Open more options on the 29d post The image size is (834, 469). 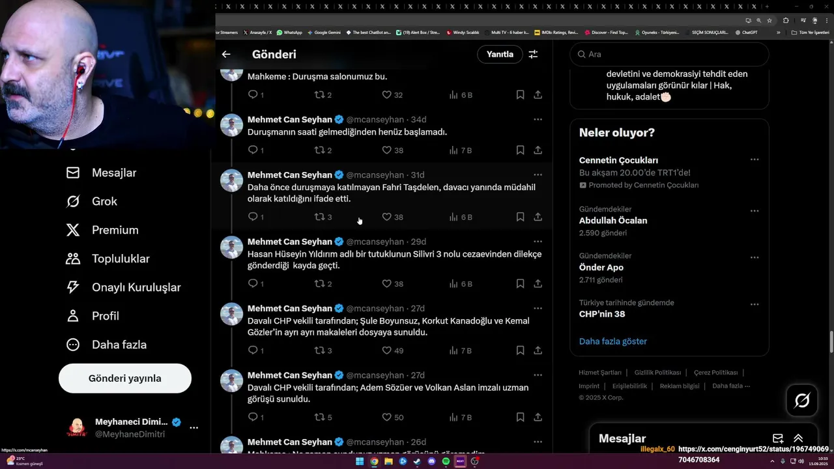[x=538, y=242]
